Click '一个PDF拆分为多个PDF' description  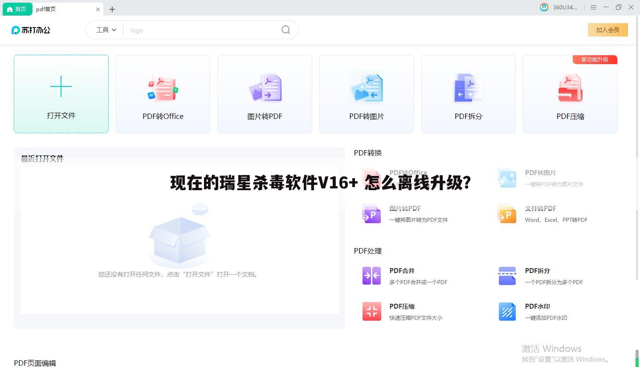click(x=554, y=282)
